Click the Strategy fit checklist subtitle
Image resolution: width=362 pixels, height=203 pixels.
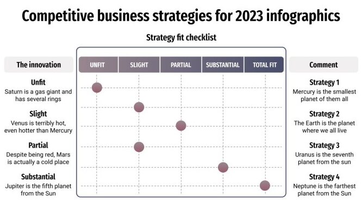(181, 37)
